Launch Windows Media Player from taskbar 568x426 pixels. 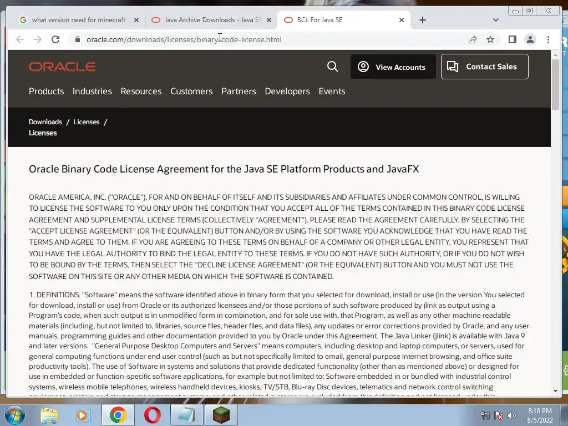(x=82, y=415)
